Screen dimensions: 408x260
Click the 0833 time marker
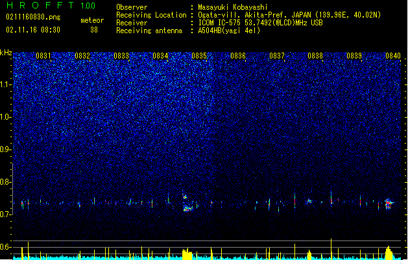point(121,56)
